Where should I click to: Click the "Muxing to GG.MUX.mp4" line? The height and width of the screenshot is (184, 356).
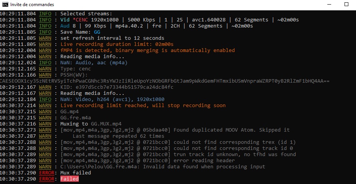coord(91,124)
